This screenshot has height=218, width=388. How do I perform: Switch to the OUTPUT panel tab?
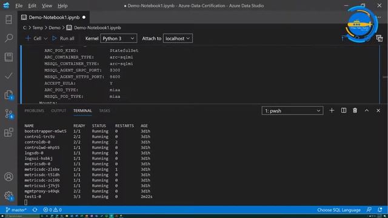coord(59,110)
